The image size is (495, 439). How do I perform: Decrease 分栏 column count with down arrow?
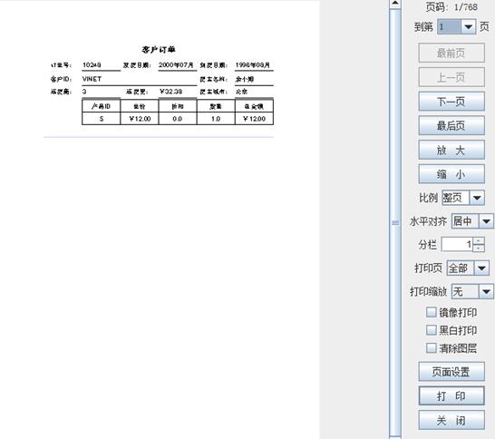479,249
